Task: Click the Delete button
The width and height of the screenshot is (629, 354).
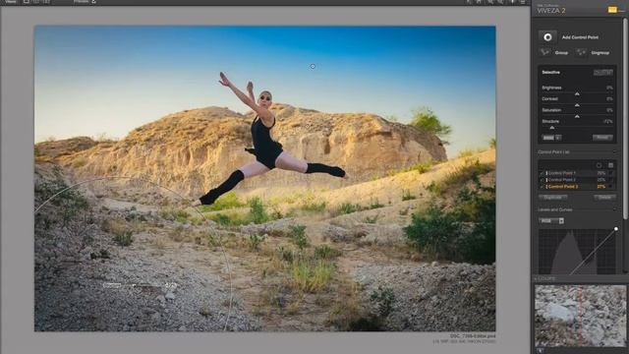Action: [604, 198]
